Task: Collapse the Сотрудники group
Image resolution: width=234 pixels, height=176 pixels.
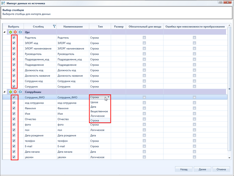Action: tap(4, 92)
